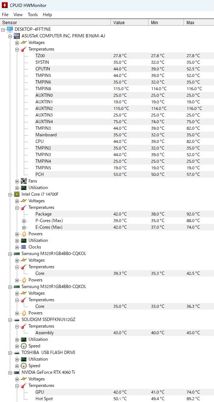Image resolution: width=214 pixels, height=402 pixels.
Task: Collapse the TOSHIBA USB FLASH DRIVE node
Action: 10,353
